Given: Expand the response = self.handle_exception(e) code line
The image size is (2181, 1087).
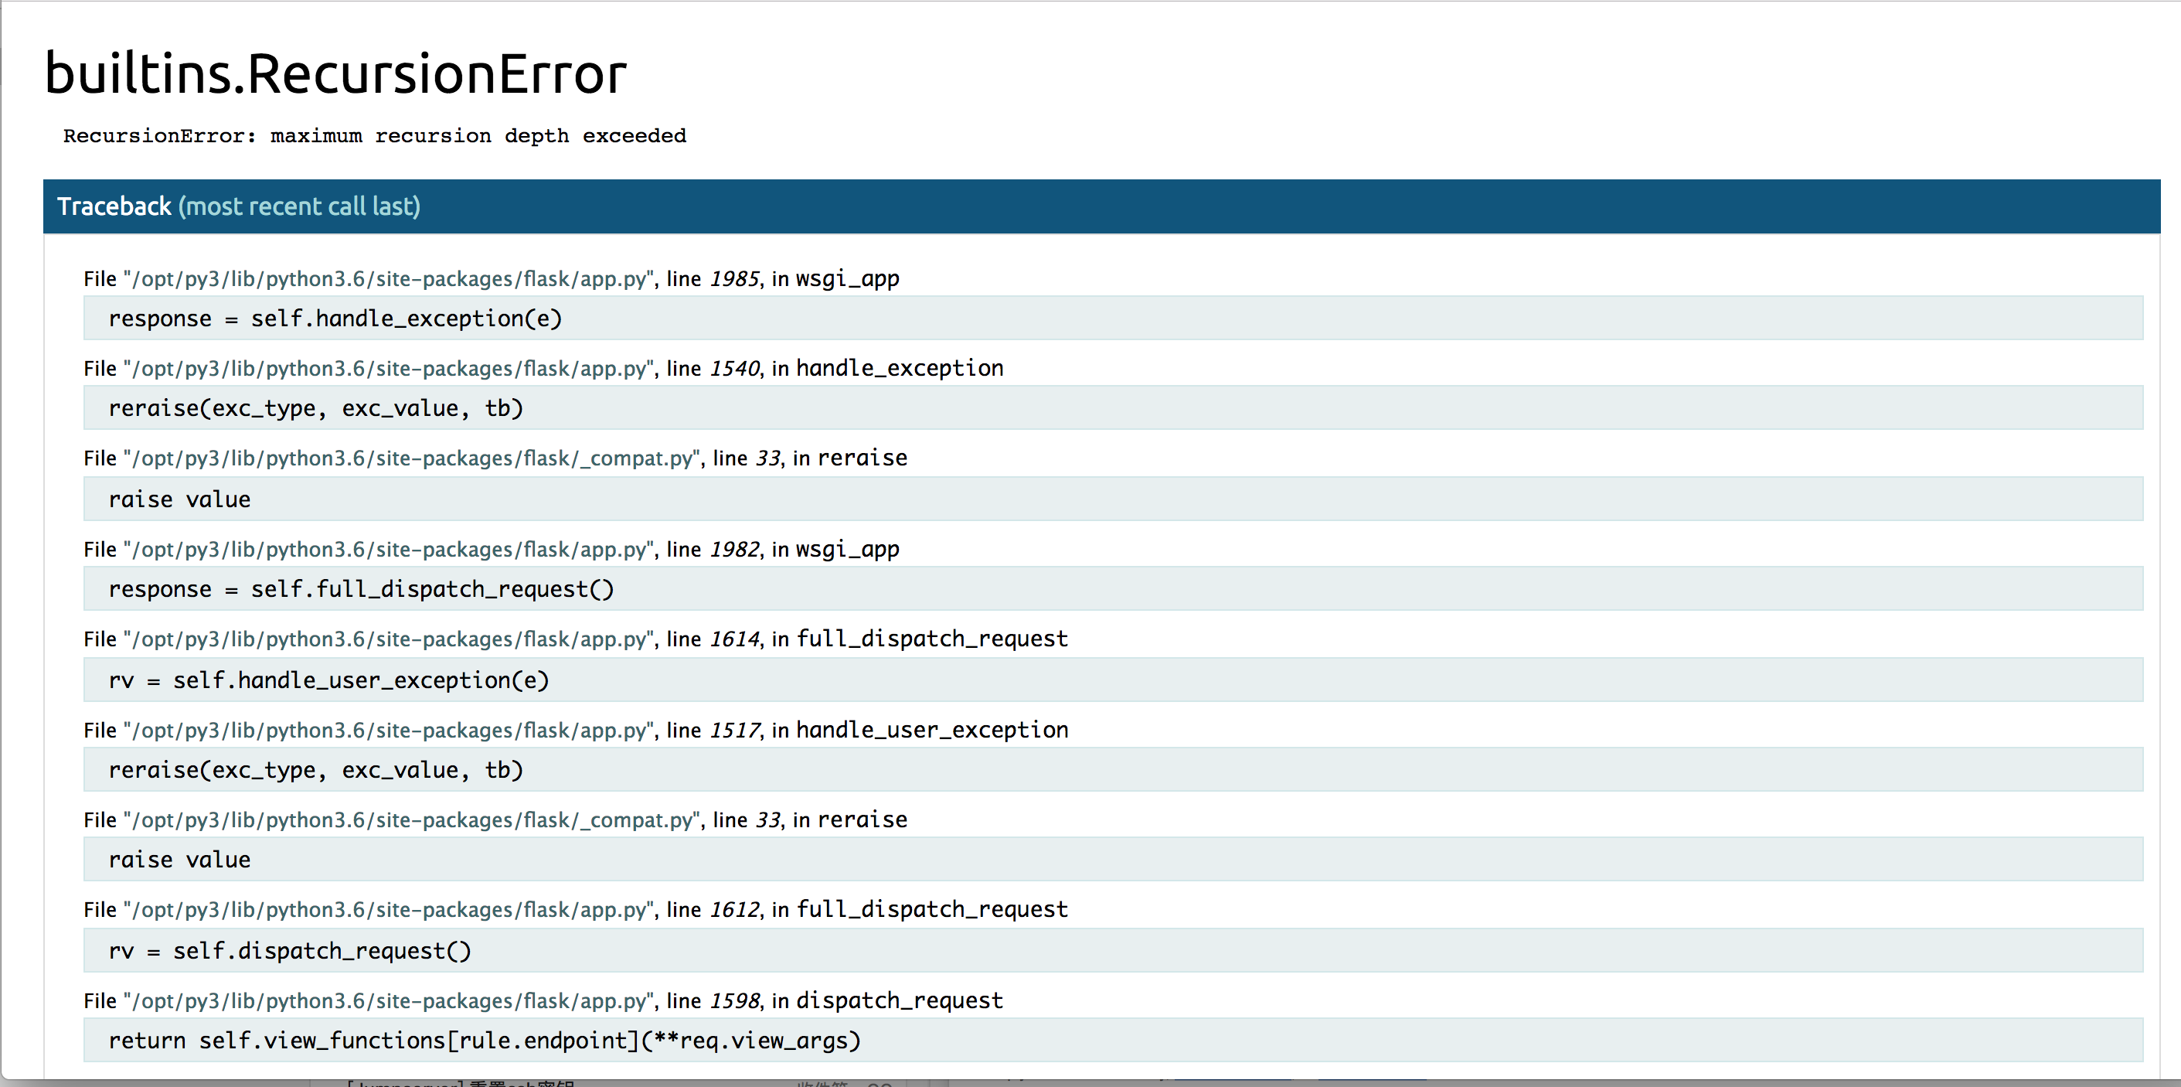Looking at the screenshot, I should click(x=335, y=319).
